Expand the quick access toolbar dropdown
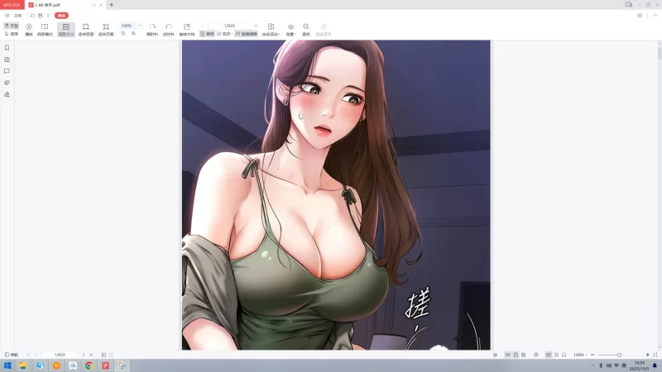Viewport: 662px width, 372px height. pyautogui.click(x=48, y=16)
